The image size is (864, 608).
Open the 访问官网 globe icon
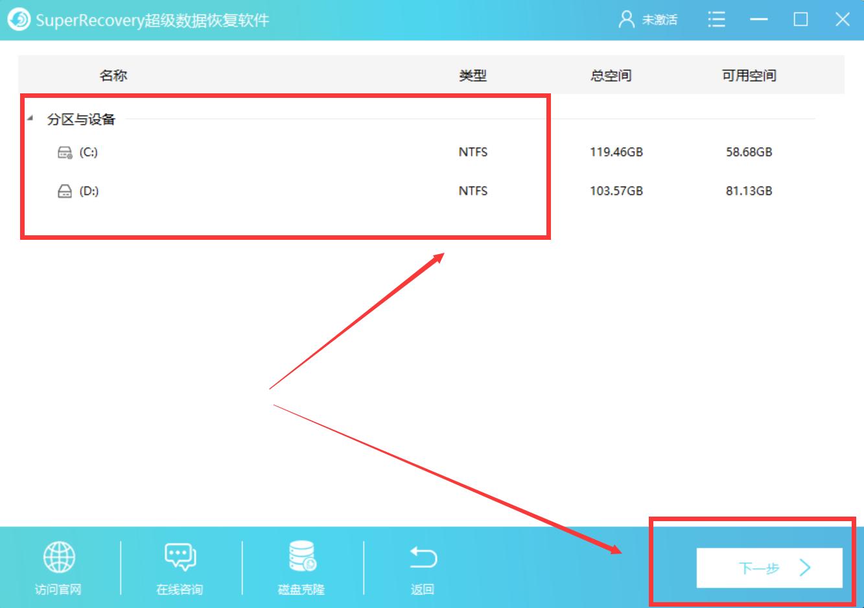[x=60, y=555]
